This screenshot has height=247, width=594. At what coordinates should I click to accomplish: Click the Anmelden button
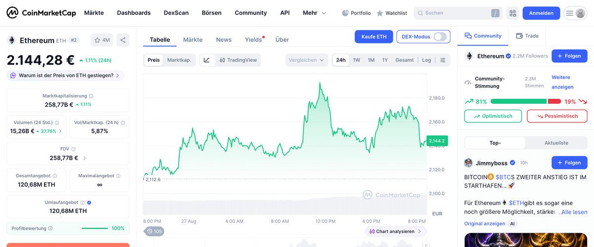(x=541, y=13)
